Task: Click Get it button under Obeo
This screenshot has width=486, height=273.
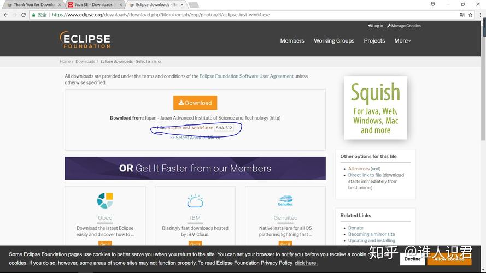Action: pos(105,244)
